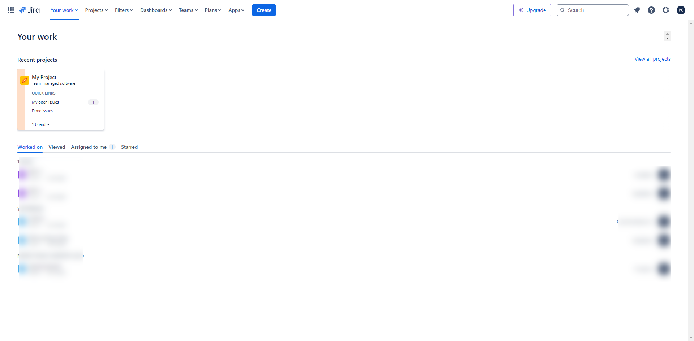
Task: Click the page scrollbar up arrow
Action: pyautogui.click(x=691, y=23)
